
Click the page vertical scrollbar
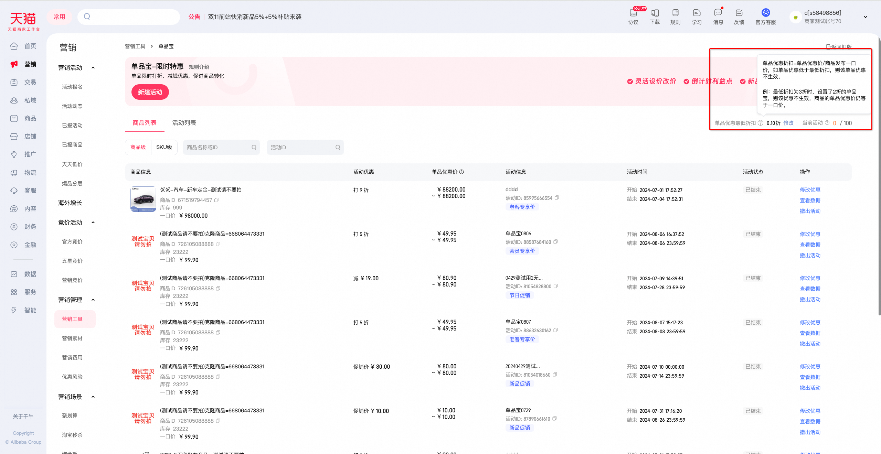click(x=879, y=175)
